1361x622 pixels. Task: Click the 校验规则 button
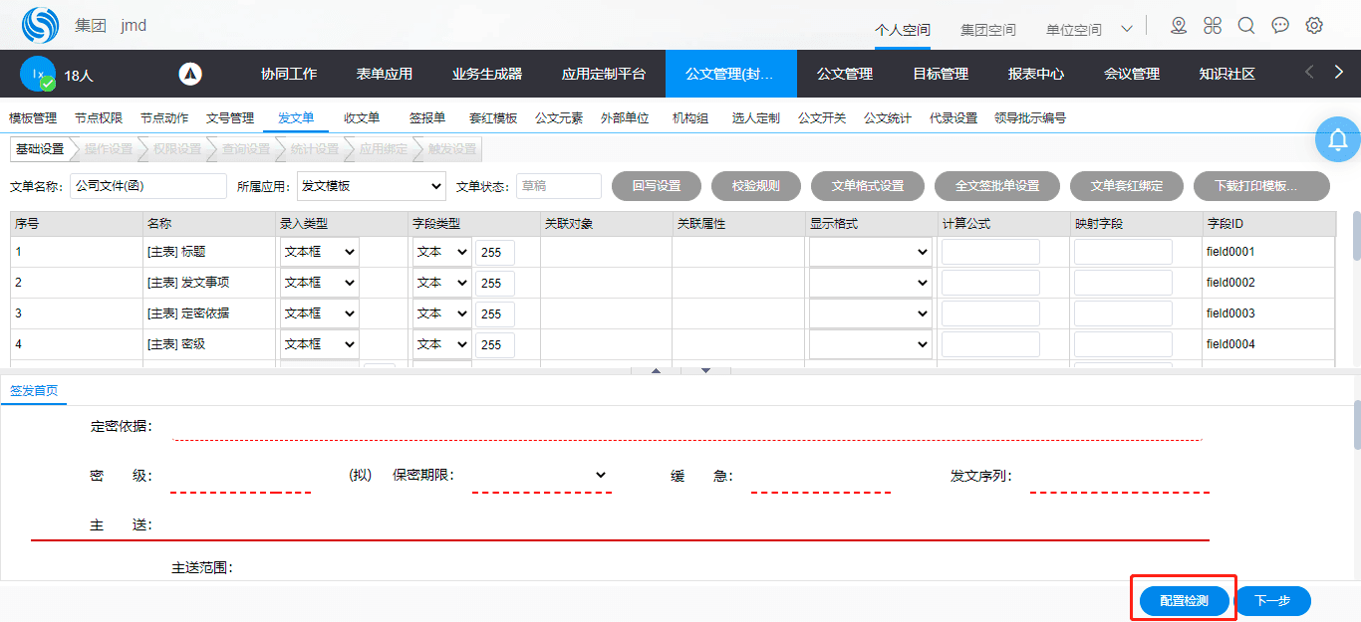[756, 186]
